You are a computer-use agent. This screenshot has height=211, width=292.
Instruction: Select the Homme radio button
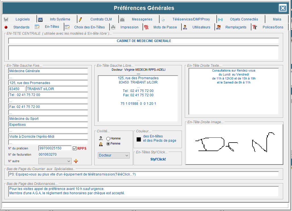coord(108,139)
